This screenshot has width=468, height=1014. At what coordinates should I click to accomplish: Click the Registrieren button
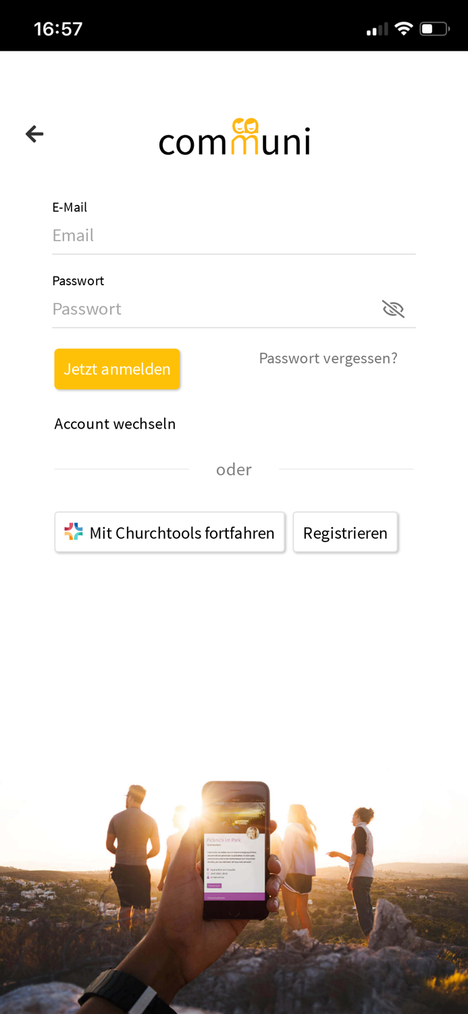[x=345, y=532]
